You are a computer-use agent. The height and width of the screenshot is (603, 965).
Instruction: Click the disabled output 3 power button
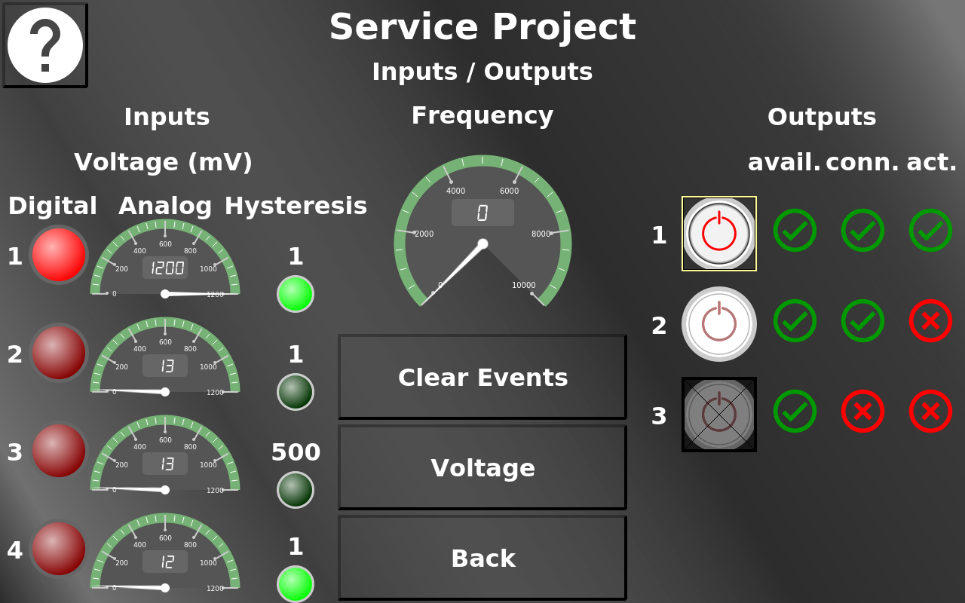coord(719,415)
